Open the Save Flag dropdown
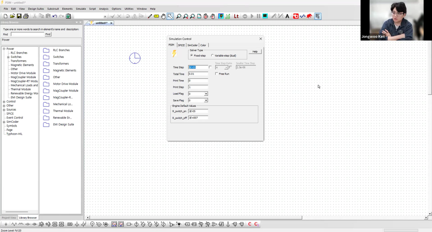The image size is (432, 232). [206, 100]
